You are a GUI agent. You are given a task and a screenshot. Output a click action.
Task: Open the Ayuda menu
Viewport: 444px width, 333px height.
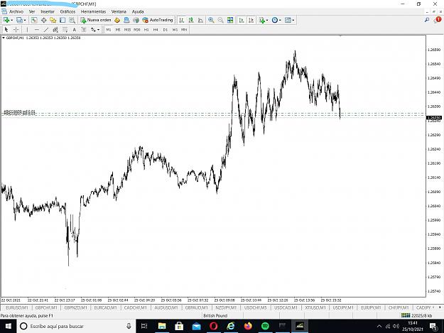click(138, 11)
